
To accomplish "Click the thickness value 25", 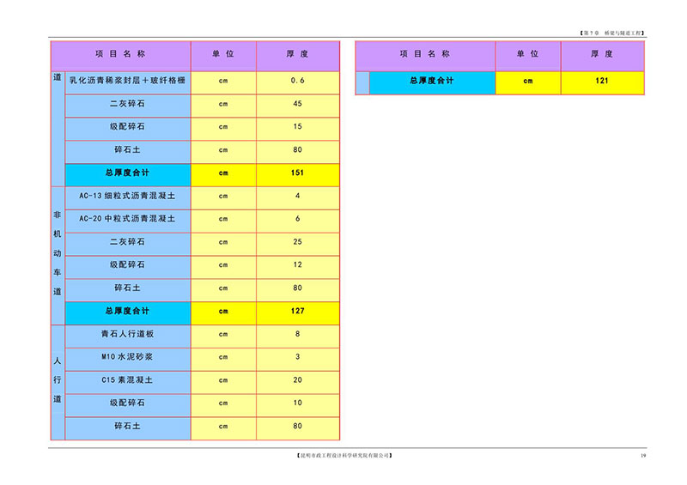I will 298,242.
